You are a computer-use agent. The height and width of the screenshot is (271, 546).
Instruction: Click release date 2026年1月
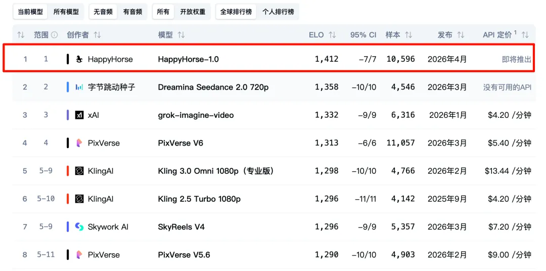pyautogui.click(x=448, y=115)
